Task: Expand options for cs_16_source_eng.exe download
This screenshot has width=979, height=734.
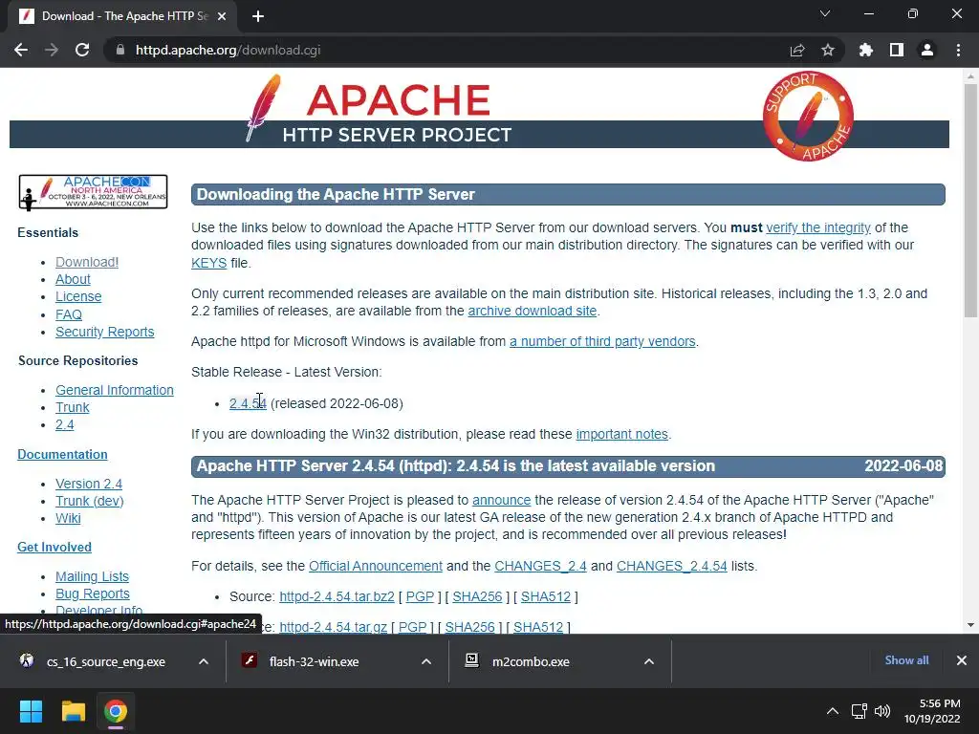Action: (x=204, y=661)
